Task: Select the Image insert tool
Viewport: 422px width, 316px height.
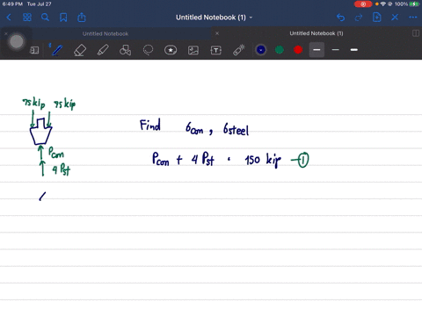Action: pyautogui.click(x=193, y=50)
